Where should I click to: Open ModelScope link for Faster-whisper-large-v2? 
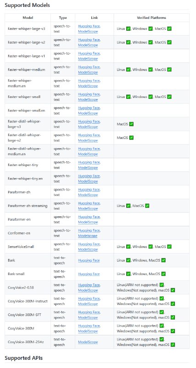pos(88,45)
